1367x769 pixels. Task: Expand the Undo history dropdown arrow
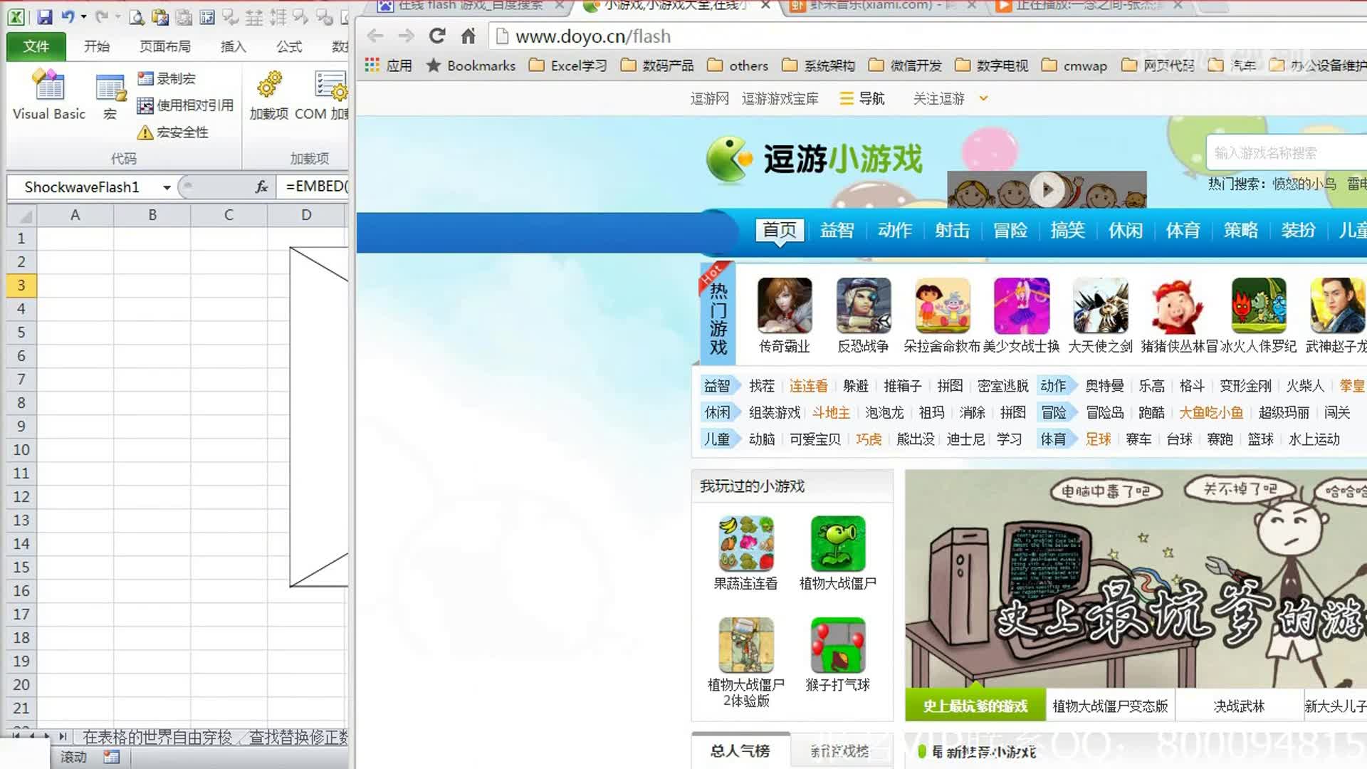(x=83, y=16)
